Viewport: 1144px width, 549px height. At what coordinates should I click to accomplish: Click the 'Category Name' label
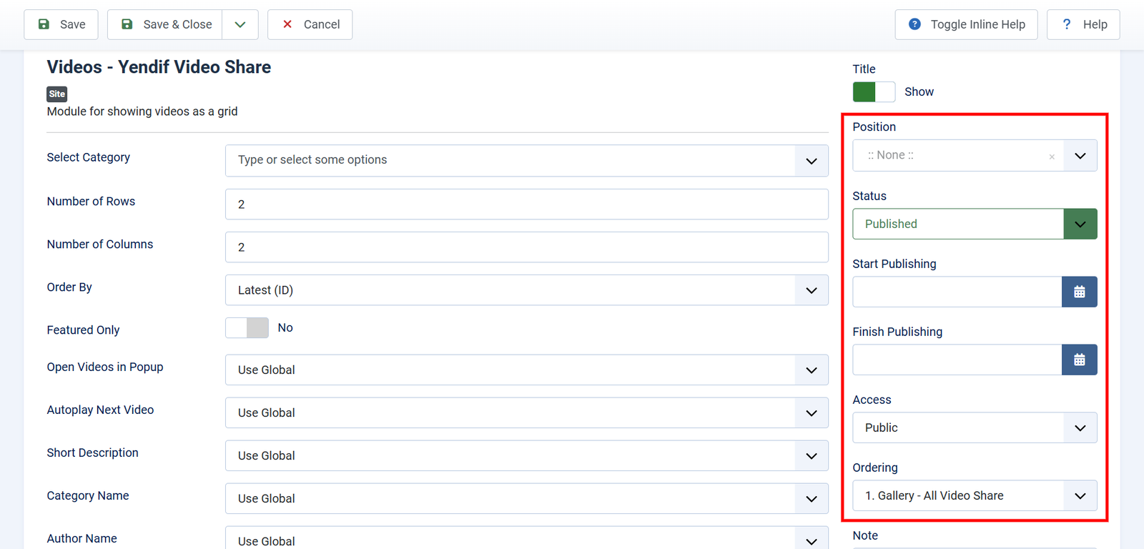(88, 496)
